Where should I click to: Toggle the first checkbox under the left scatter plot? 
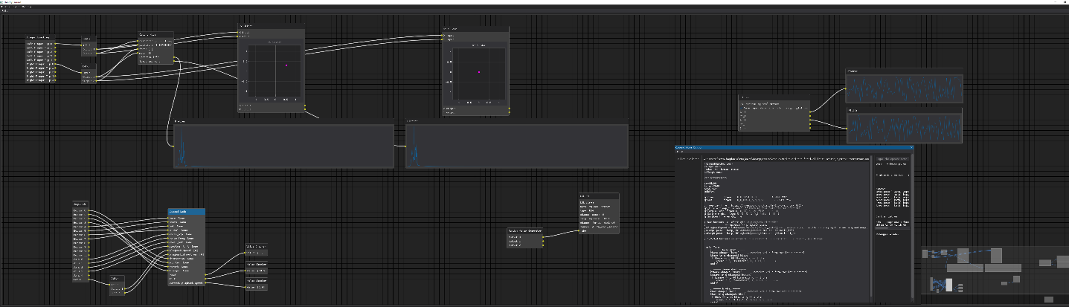point(240,106)
